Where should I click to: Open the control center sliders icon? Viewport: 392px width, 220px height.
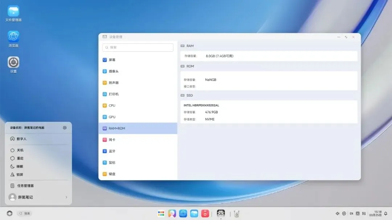pyautogui.click(x=364, y=213)
